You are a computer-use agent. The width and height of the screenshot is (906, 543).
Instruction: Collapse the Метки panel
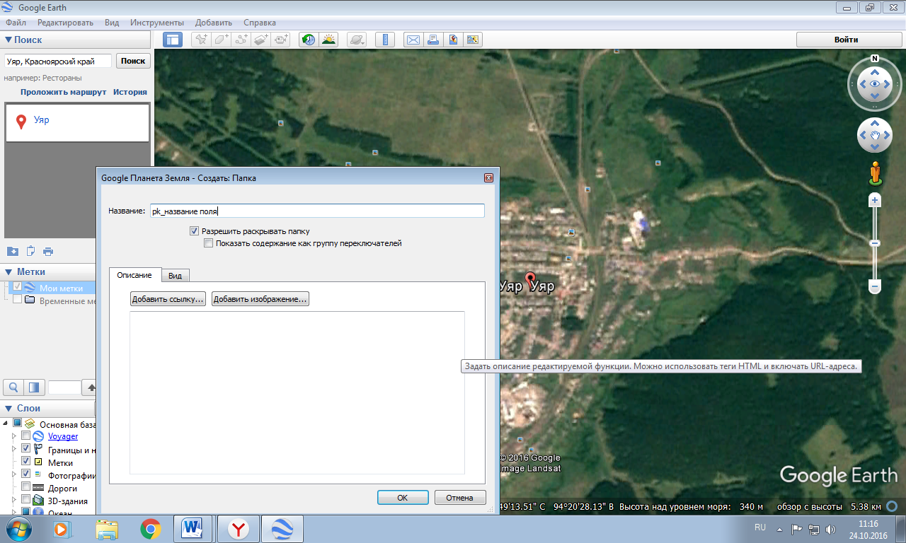(8, 272)
